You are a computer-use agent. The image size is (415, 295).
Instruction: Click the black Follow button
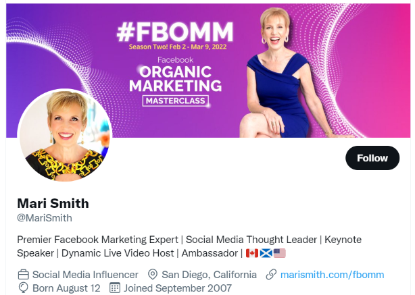[372, 158]
